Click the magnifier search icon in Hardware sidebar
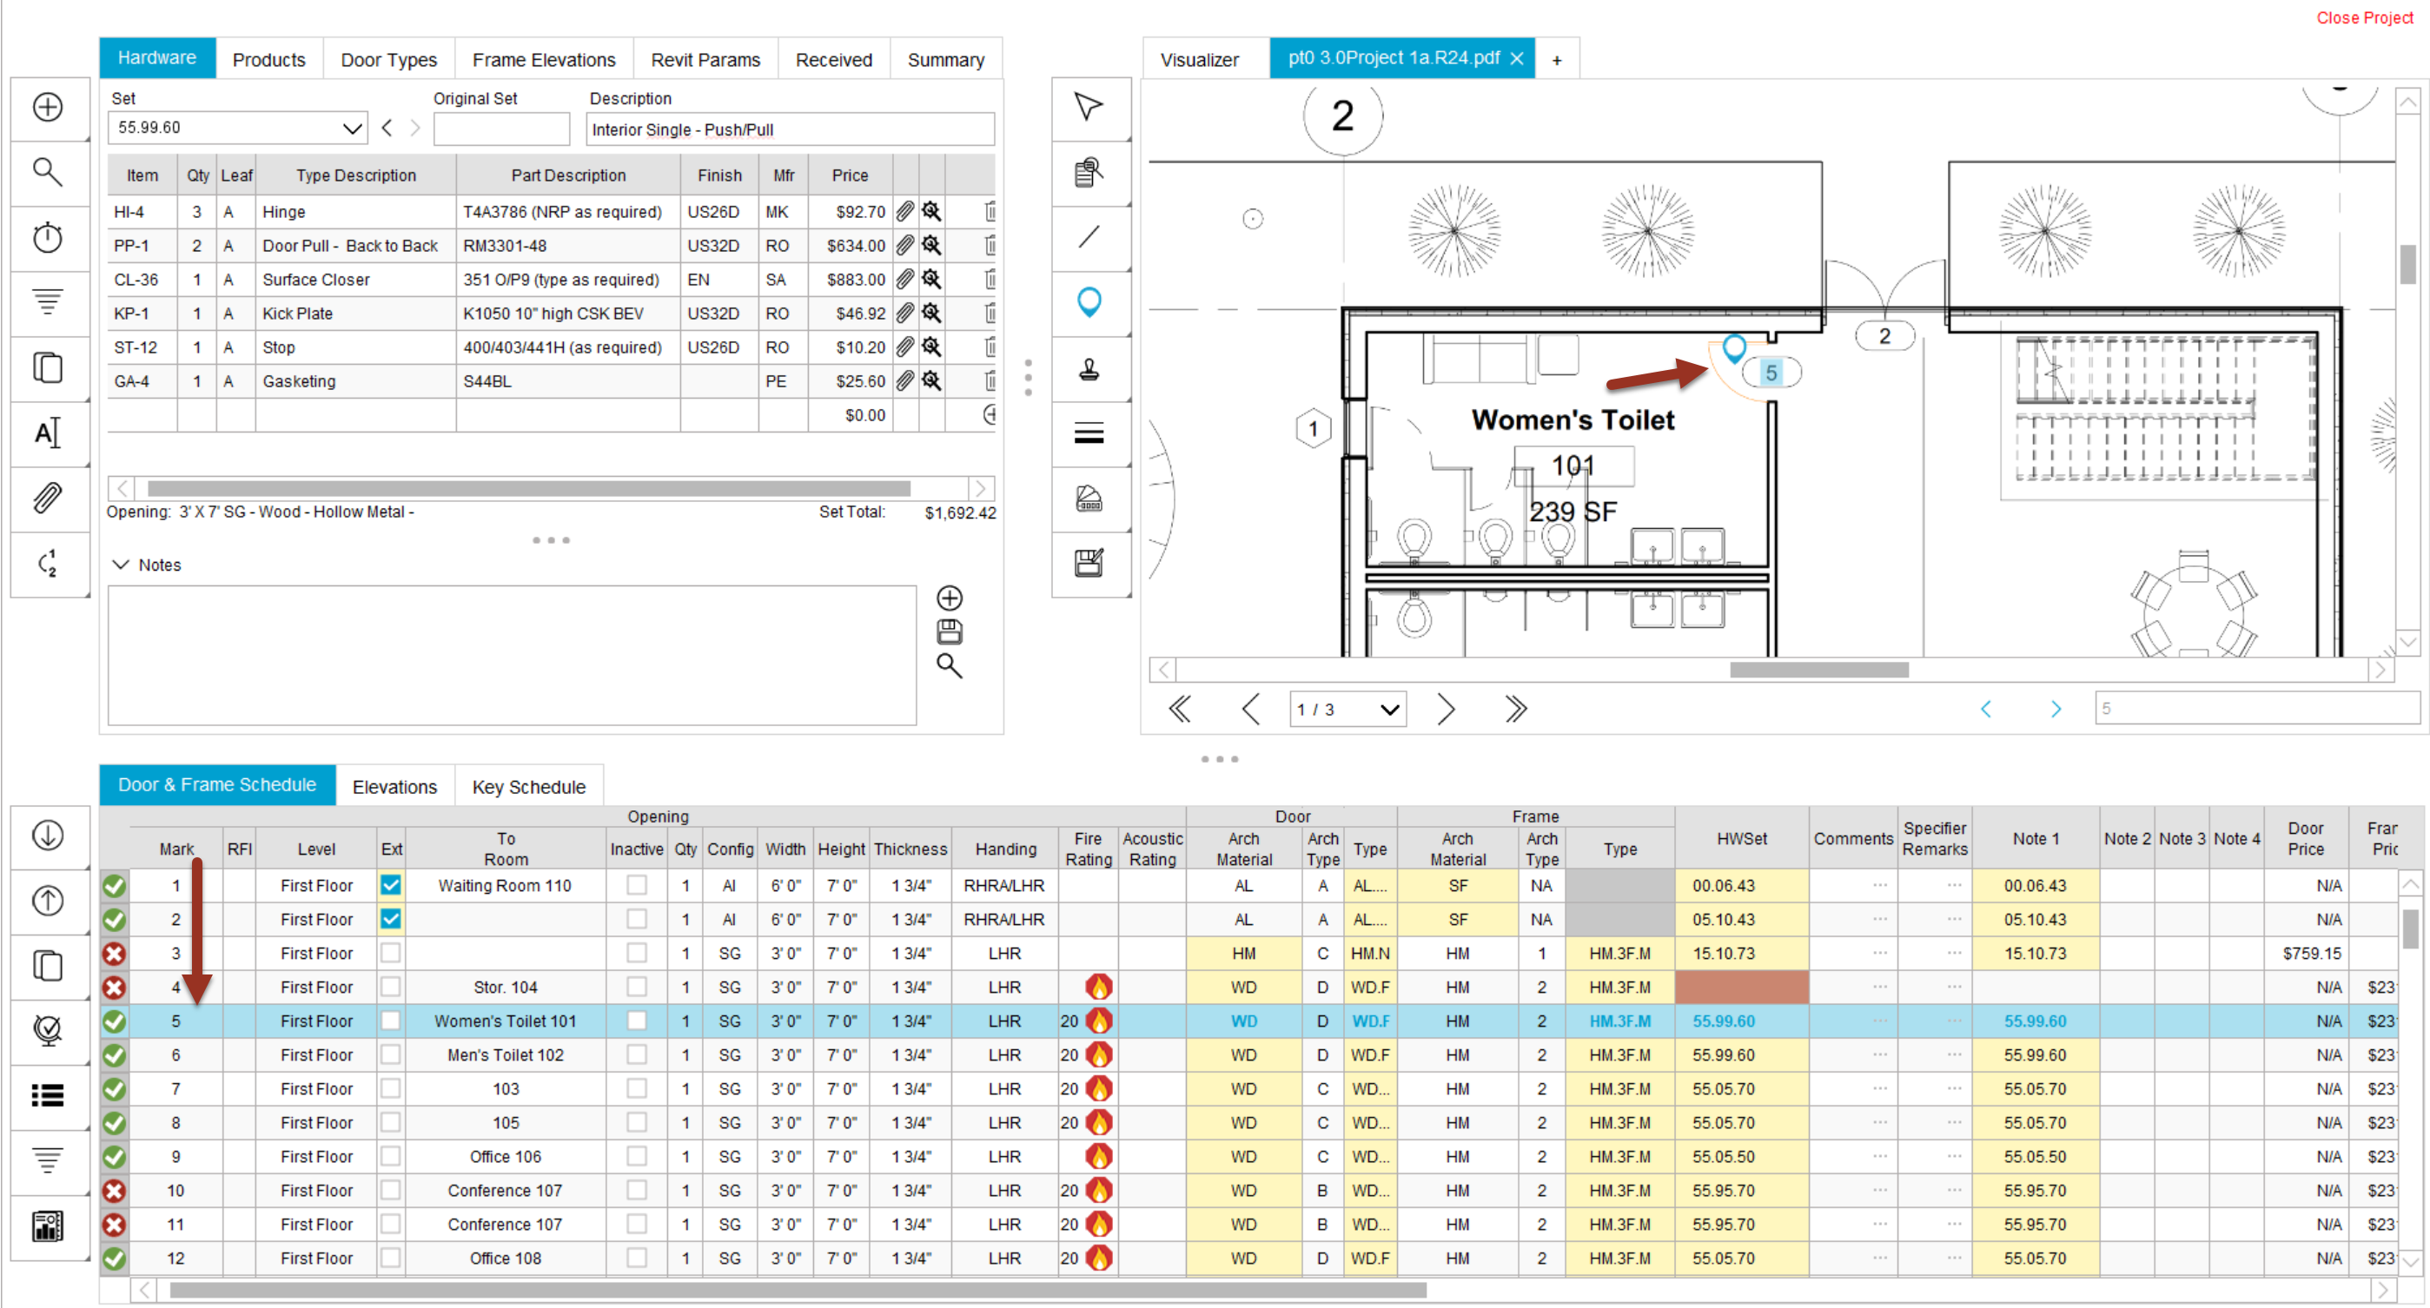2430x1308 pixels. [47, 172]
